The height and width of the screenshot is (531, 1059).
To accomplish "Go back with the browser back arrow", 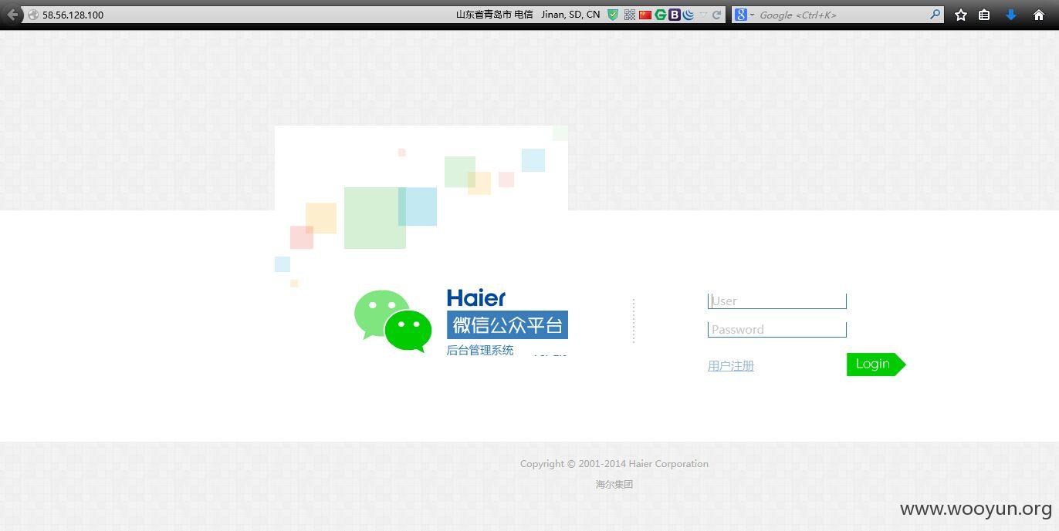I will (x=12, y=15).
